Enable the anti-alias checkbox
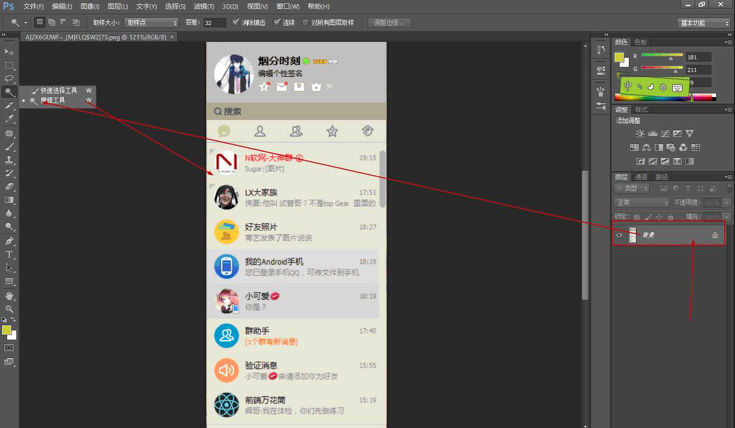 [235, 22]
